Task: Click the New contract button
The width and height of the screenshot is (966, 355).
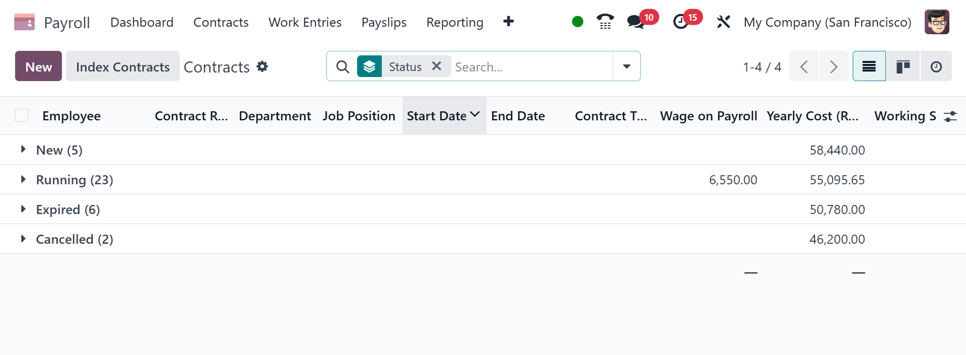Action: point(38,66)
